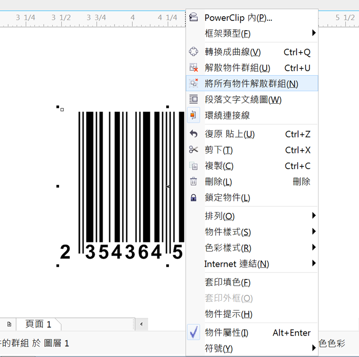The width and height of the screenshot is (359, 357).
Task: Click the top-center selection handle
Action: point(168,107)
